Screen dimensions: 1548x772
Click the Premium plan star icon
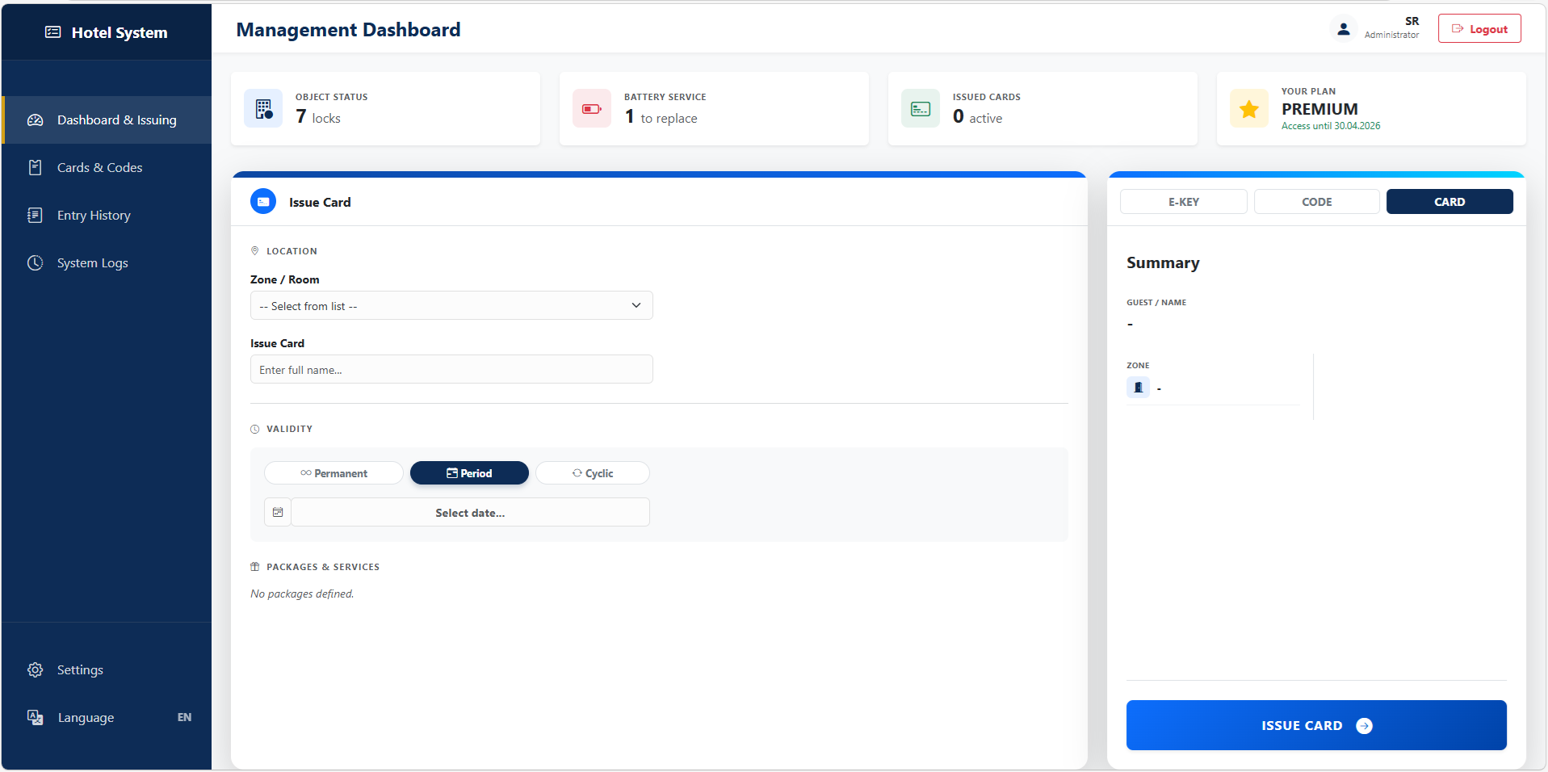click(1248, 108)
